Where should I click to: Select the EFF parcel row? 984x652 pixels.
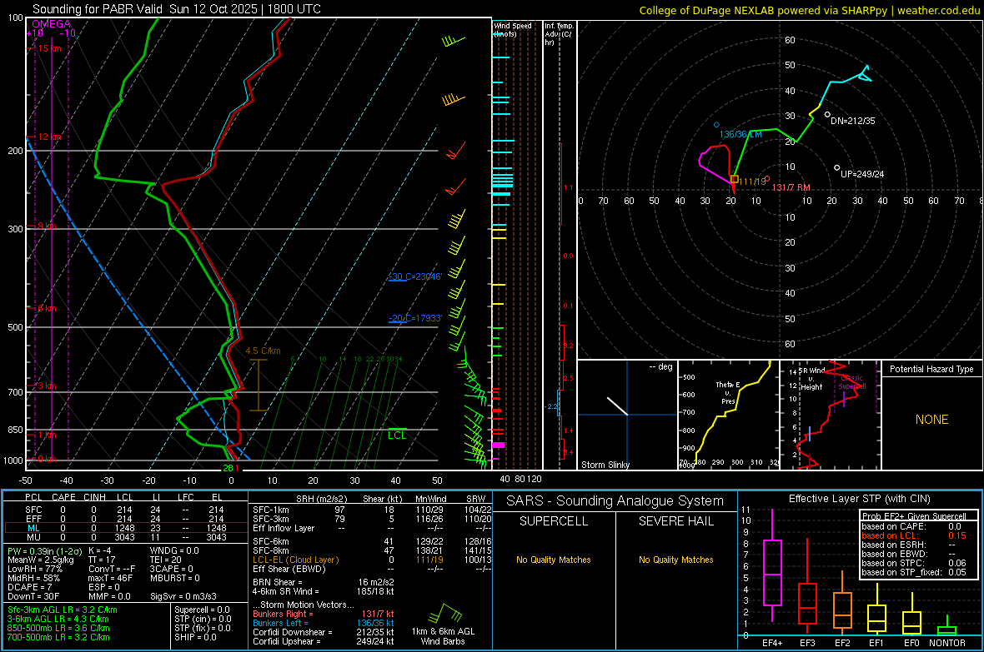point(125,519)
